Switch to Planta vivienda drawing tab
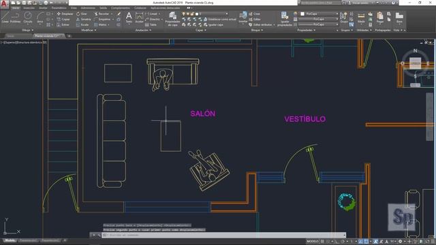 coord(48,36)
